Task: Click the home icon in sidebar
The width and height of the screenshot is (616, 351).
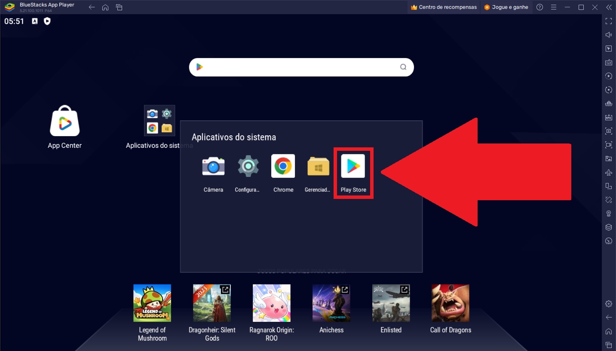Action: coord(608,331)
